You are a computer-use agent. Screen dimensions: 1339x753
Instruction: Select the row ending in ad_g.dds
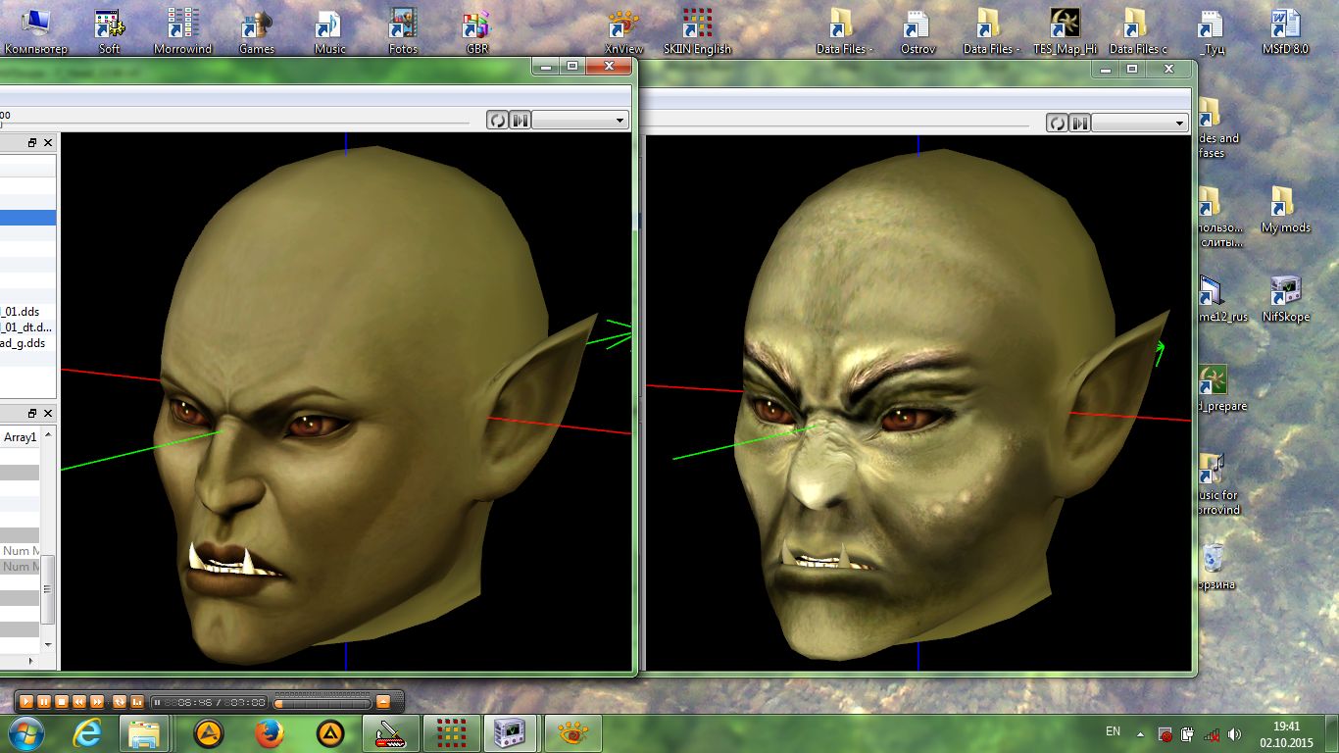point(27,343)
